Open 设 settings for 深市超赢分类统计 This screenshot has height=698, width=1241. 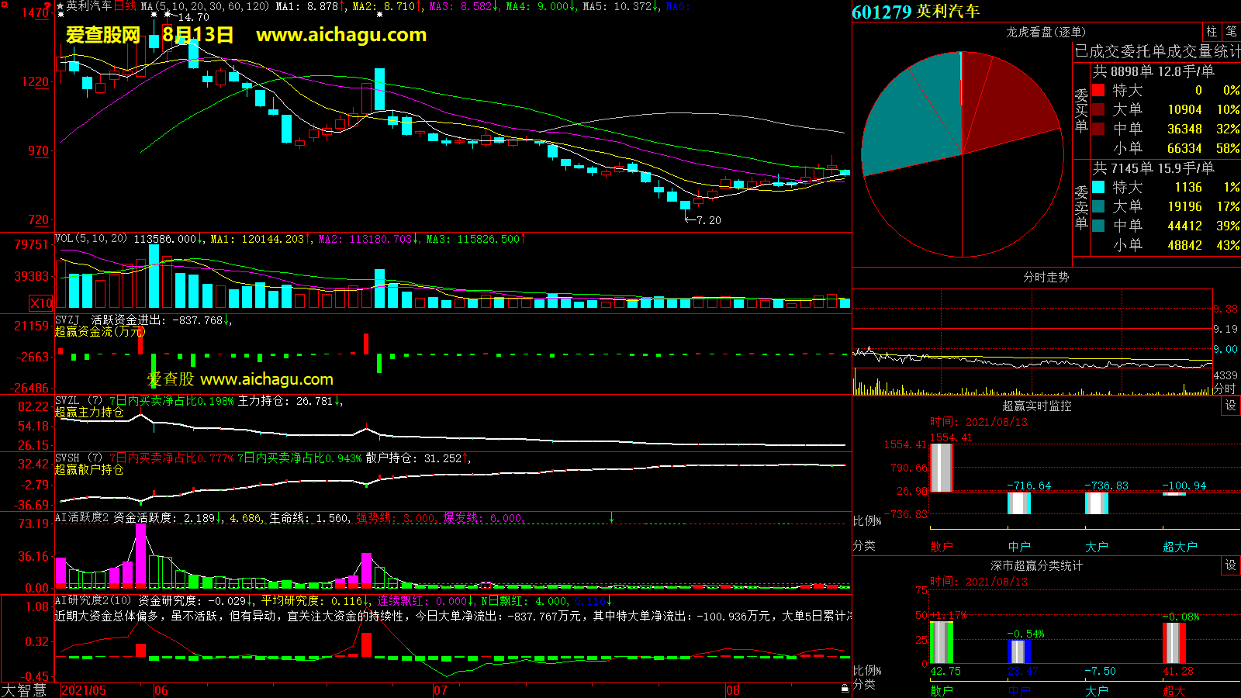pos(1231,565)
